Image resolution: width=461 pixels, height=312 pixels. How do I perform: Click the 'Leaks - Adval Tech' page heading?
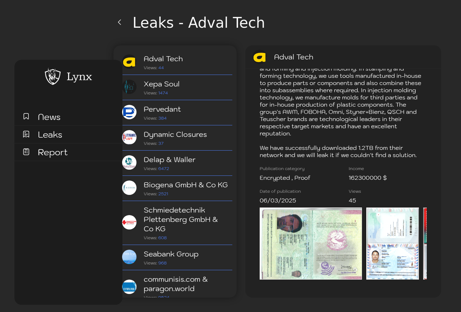click(x=199, y=23)
